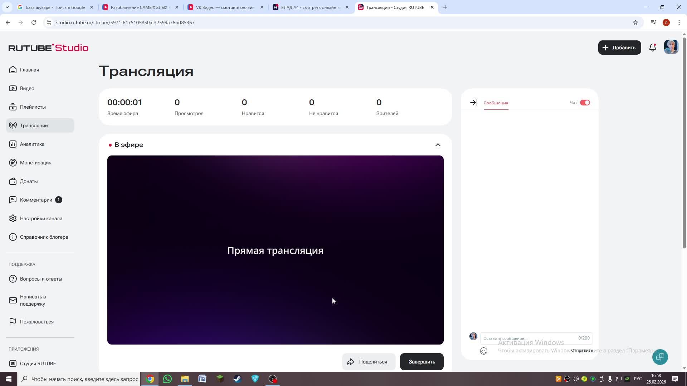
Task: Click the Поделиться button
Action: point(368,362)
